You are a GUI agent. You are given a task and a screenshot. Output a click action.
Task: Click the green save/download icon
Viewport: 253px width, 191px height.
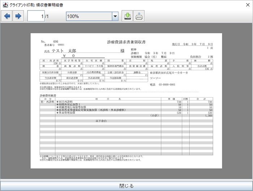127,16
